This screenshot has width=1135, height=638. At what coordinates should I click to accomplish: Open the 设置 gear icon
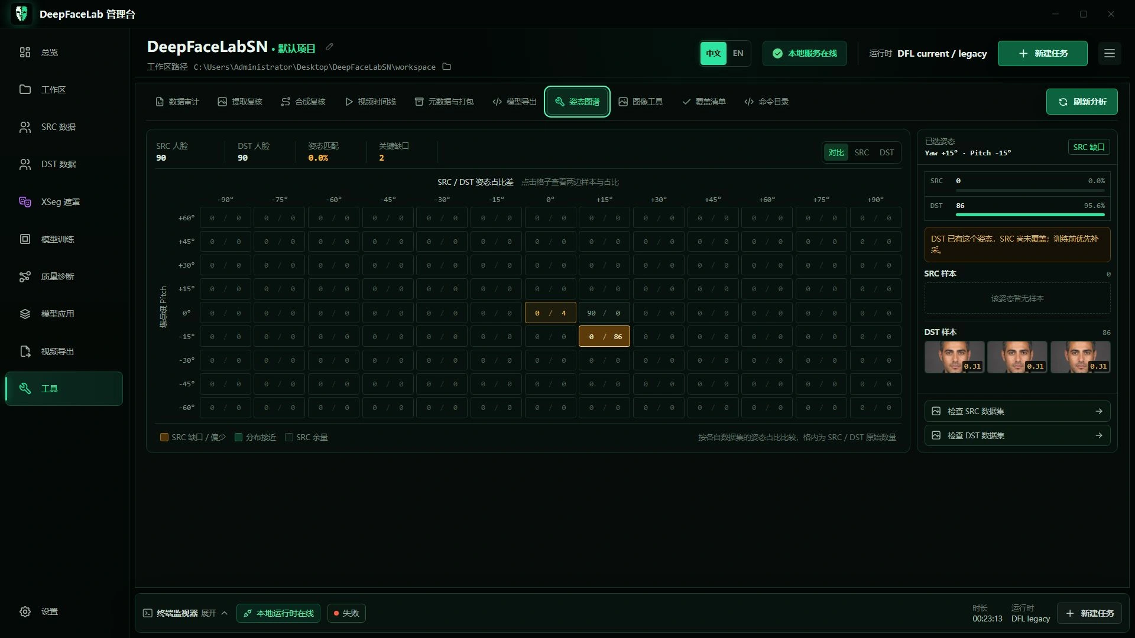tap(25, 611)
